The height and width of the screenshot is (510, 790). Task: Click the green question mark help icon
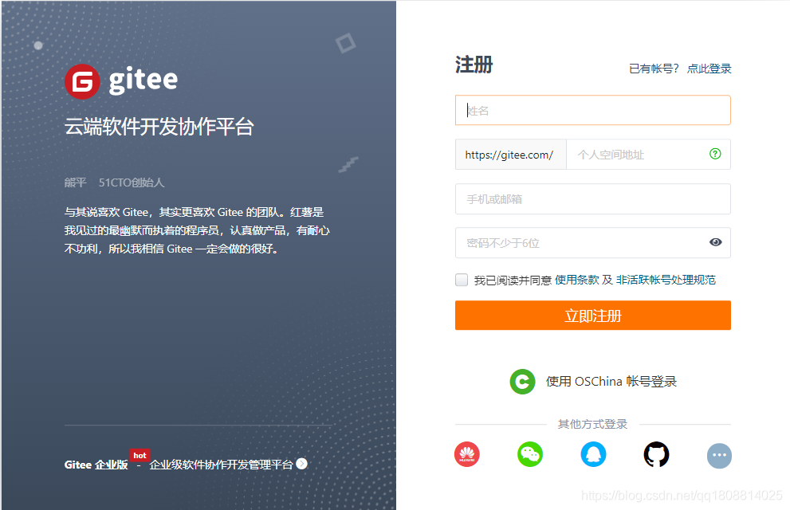pos(715,154)
